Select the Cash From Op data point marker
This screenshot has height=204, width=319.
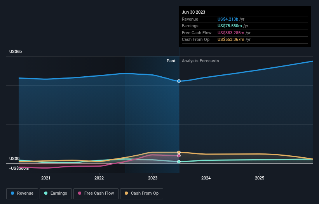pyautogui.click(x=179, y=152)
